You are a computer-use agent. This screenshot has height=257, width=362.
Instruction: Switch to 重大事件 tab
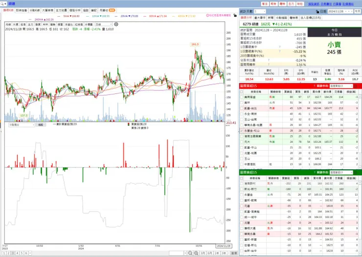[260, 18]
